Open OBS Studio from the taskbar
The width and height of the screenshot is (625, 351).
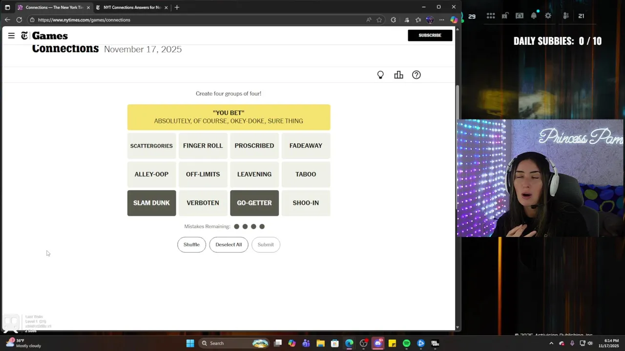(x=363, y=343)
